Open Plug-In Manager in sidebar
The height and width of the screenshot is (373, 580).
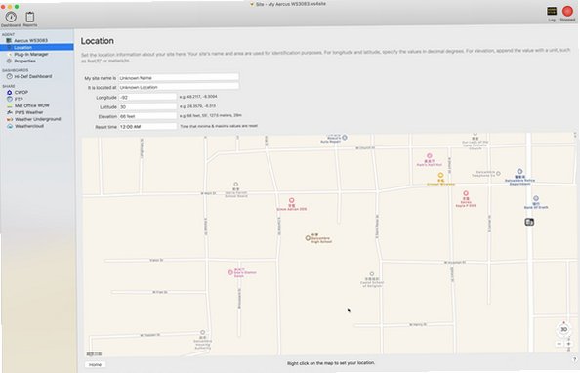tap(31, 54)
